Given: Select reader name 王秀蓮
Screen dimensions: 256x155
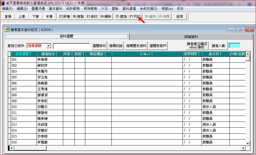Looking at the screenshot, I should pyautogui.click(x=42, y=89).
